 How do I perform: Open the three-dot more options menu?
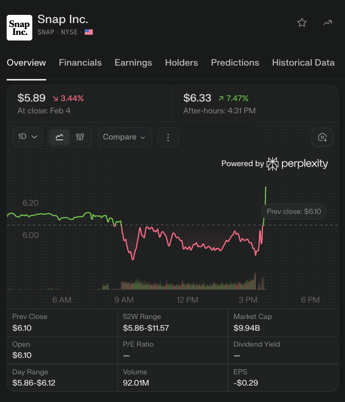tap(168, 137)
